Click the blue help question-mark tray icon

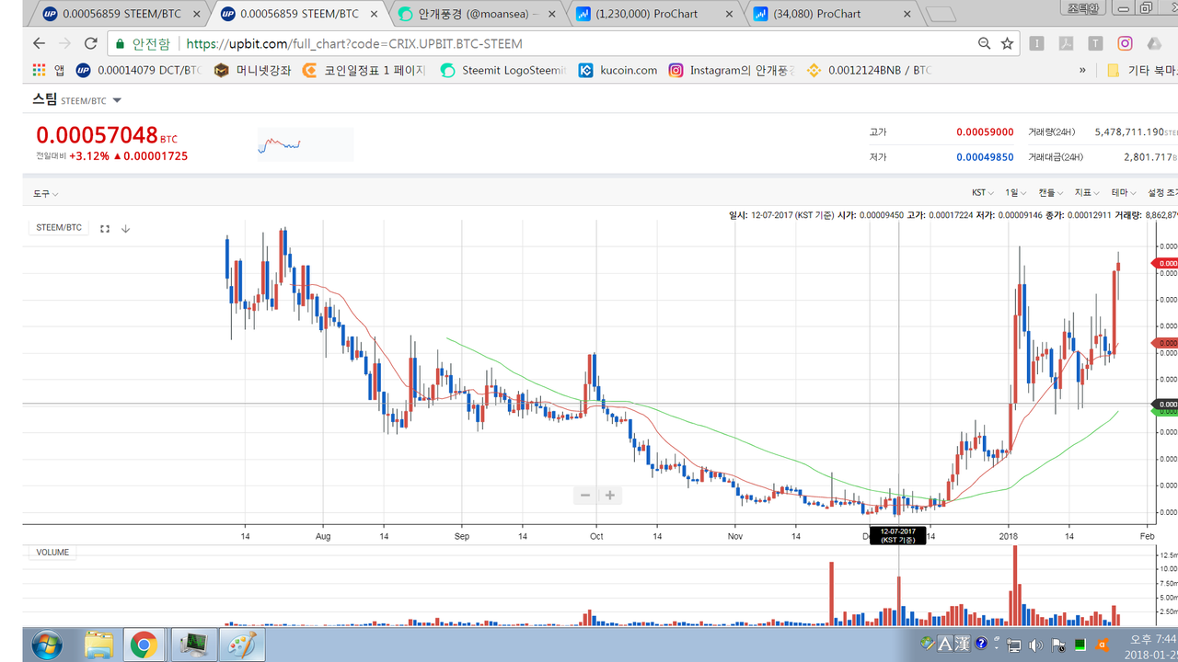(981, 644)
